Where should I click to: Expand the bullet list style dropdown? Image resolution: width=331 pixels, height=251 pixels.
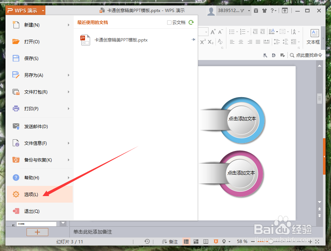pos(237,32)
